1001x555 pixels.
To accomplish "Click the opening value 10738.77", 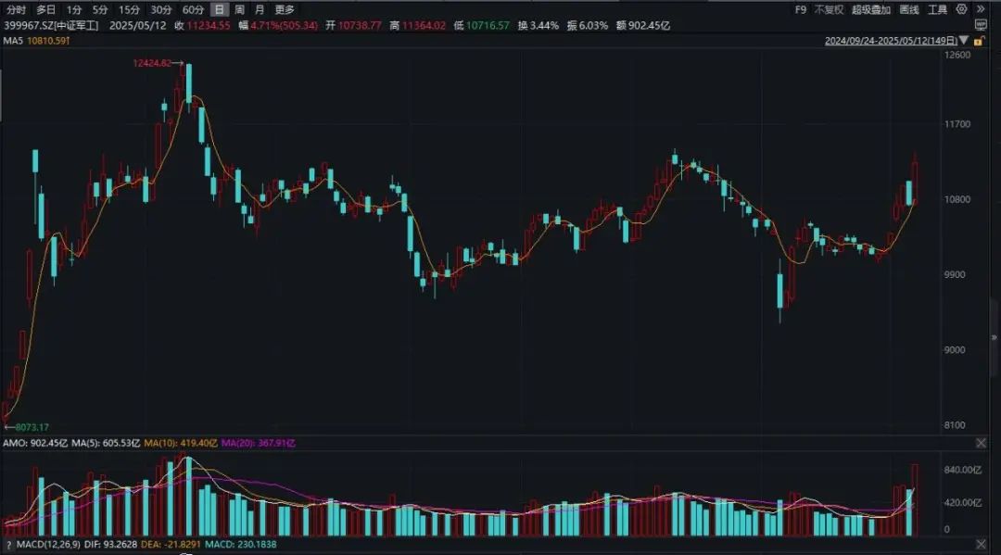I will 360,26.
